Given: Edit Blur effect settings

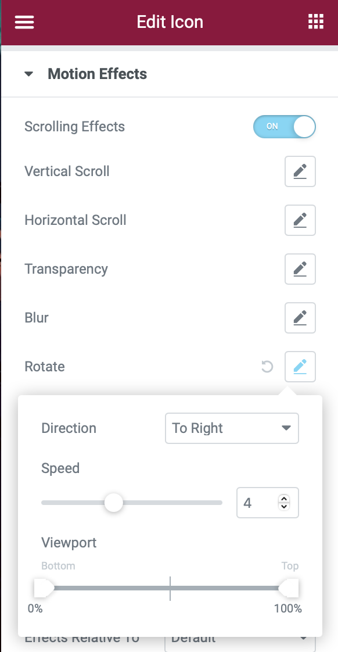Looking at the screenshot, I should [300, 318].
